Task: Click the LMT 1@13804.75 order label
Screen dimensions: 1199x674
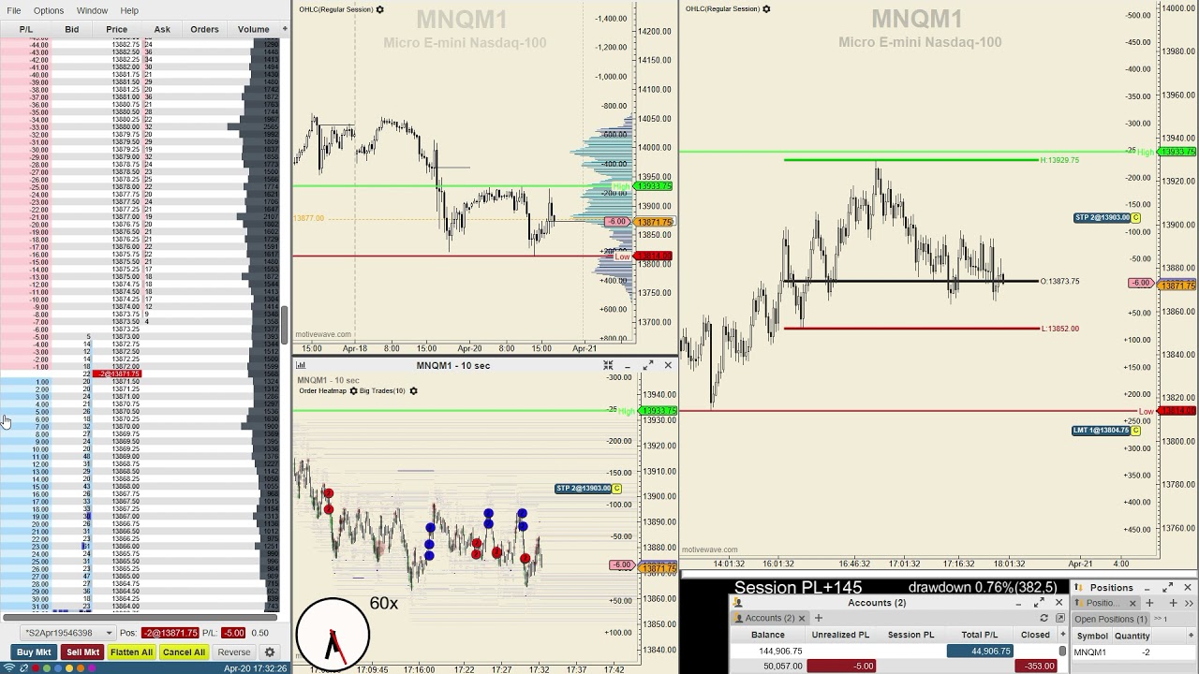Action: click(1102, 431)
